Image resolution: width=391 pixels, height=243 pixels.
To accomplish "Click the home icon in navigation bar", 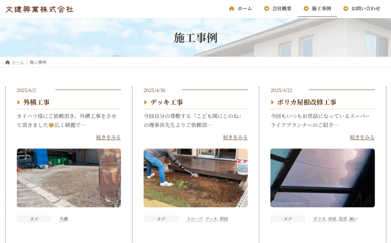I will [231, 9].
